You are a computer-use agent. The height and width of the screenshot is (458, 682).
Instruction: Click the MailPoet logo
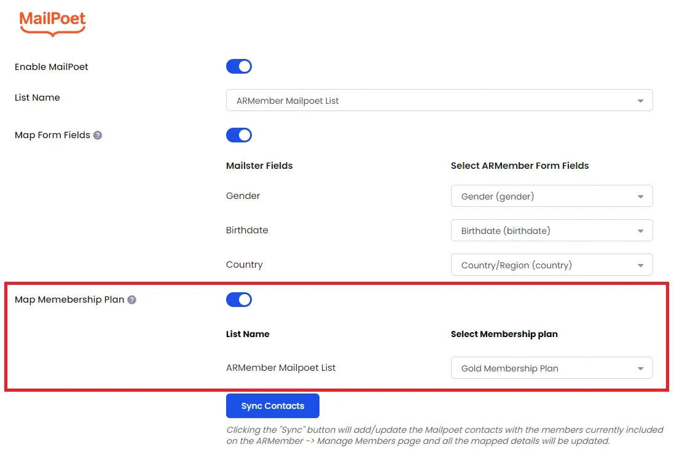pyautogui.click(x=52, y=23)
